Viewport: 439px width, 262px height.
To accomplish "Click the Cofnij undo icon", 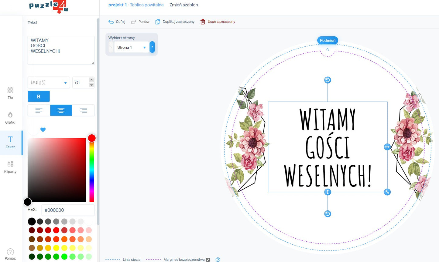I will 111,22.
